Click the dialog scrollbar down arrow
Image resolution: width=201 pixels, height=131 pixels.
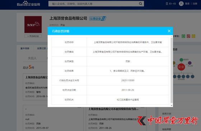172,106
